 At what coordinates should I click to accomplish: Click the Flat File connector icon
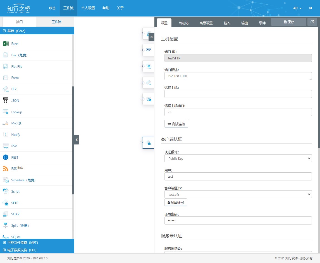6,66
